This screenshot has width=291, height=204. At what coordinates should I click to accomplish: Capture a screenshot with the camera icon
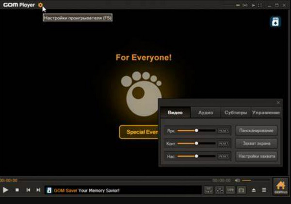tap(241, 190)
